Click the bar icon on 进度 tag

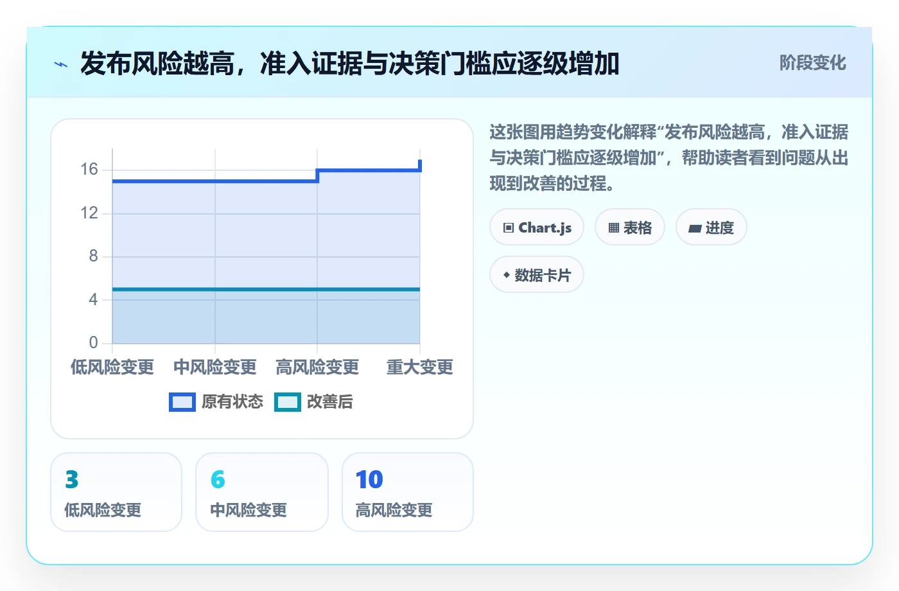pyautogui.click(x=695, y=228)
